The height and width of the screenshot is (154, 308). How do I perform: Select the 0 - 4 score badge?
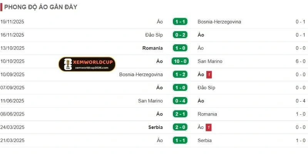(x=180, y=101)
